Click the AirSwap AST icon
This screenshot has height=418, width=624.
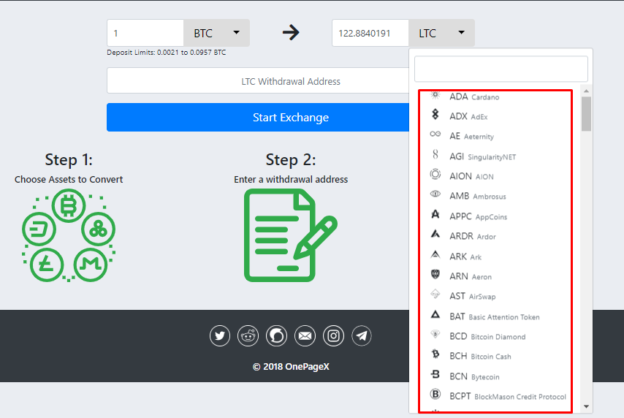pyautogui.click(x=435, y=294)
